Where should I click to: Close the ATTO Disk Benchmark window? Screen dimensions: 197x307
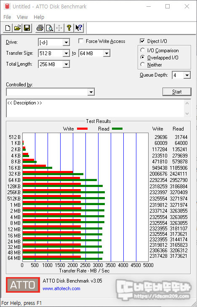coord(187,6)
